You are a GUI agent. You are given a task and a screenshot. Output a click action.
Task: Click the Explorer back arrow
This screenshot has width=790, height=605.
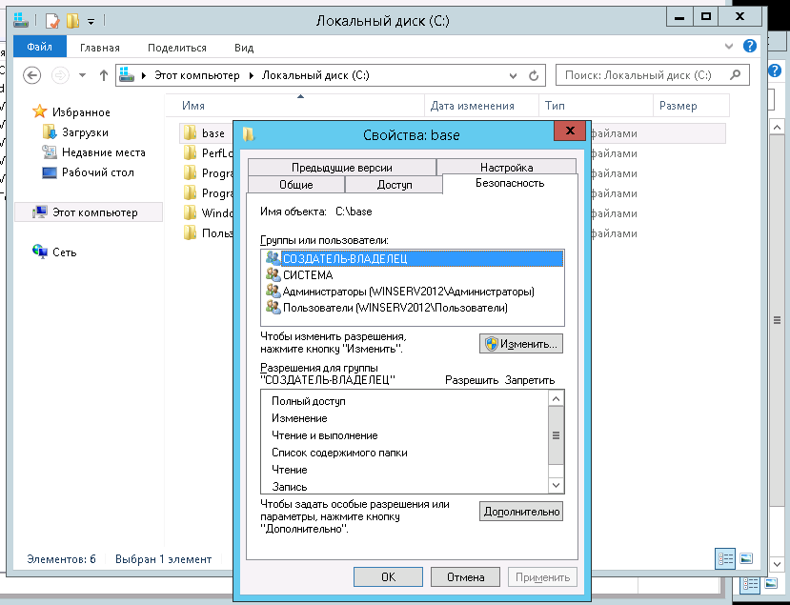pyautogui.click(x=31, y=75)
